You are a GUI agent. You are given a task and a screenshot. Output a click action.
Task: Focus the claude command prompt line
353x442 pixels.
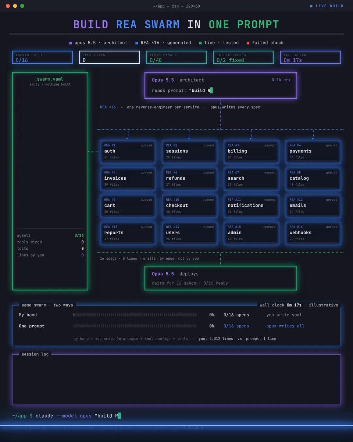[x=66, y=416]
